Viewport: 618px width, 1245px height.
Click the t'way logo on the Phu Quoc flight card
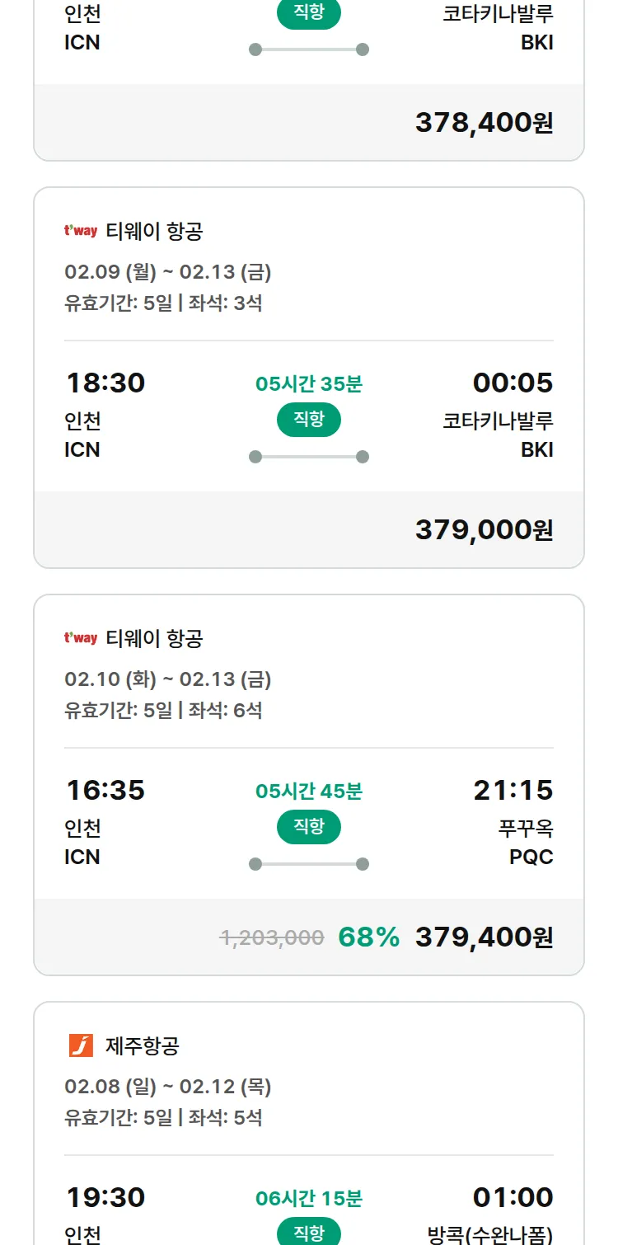pyautogui.click(x=81, y=639)
